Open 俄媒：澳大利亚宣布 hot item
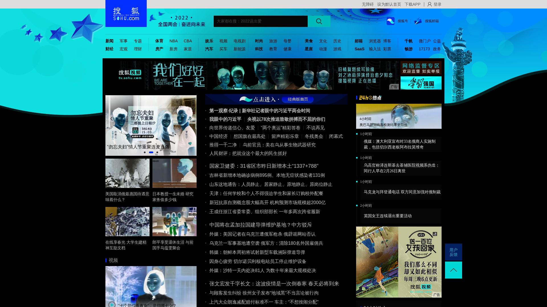 [399, 144]
